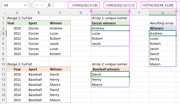180x104 pixels.
Task: Select the Soccer winners header cell
Action: [110, 23]
